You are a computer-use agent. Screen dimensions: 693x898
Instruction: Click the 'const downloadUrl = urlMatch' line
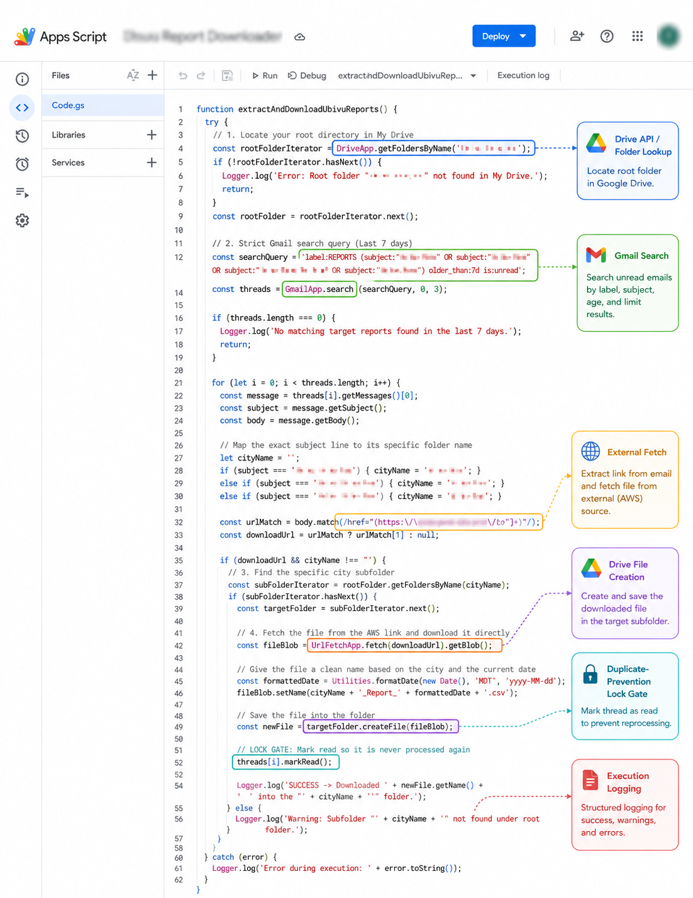click(x=330, y=535)
